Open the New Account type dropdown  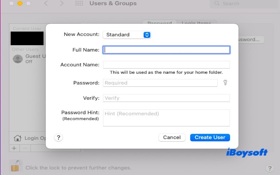point(127,35)
